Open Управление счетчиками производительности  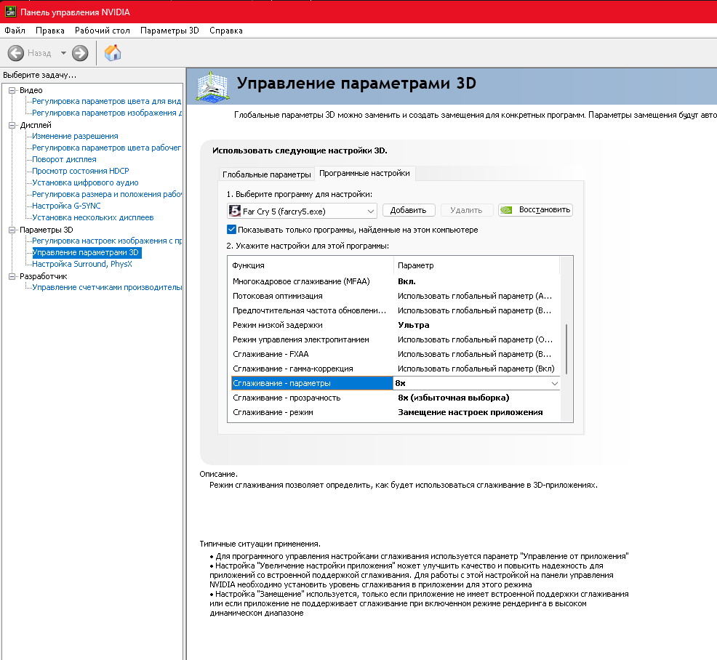pos(107,288)
